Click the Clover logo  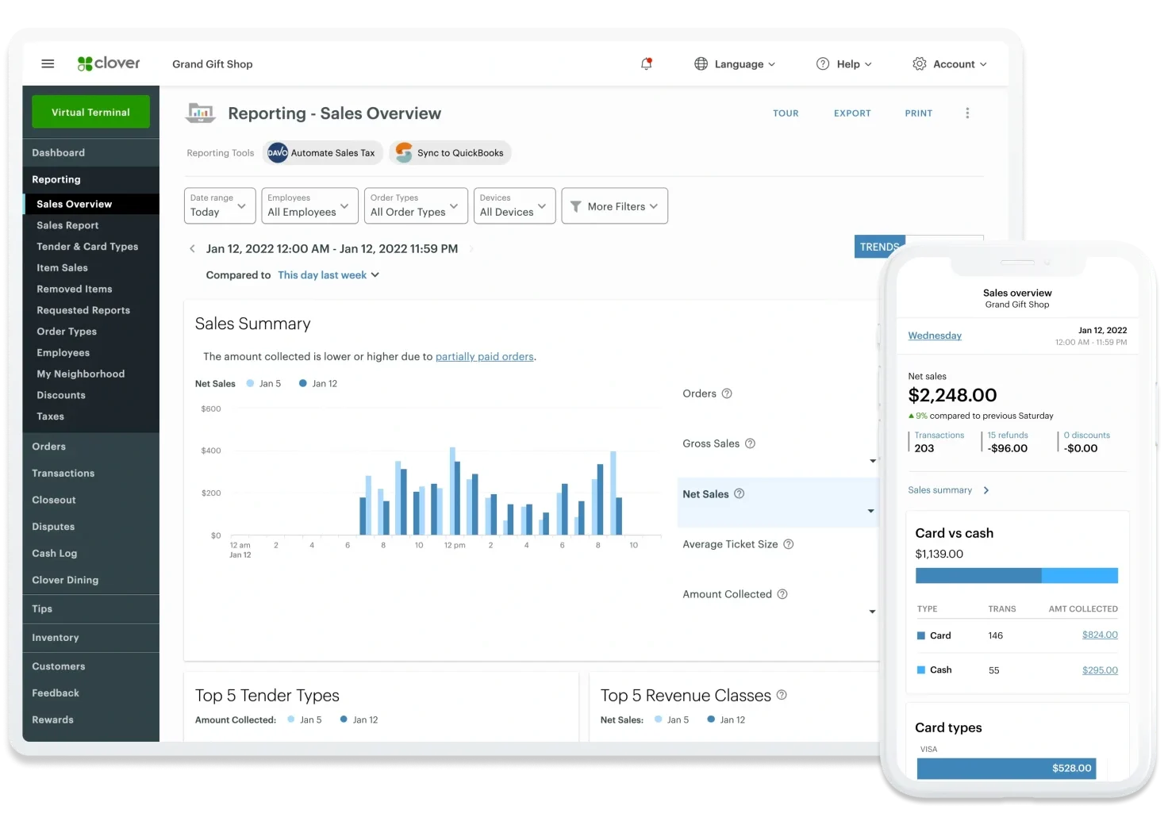pyautogui.click(x=109, y=63)
